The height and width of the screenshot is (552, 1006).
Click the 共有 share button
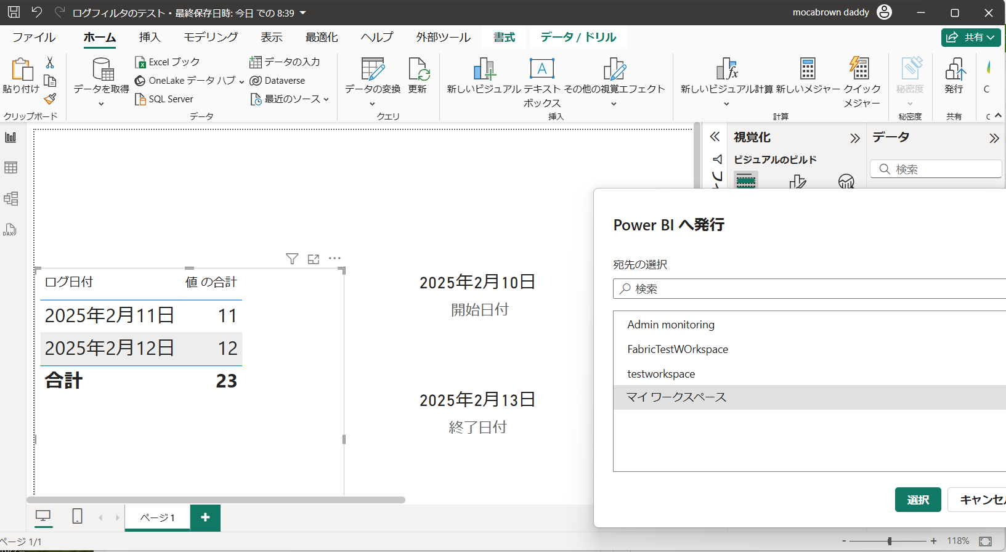click(x=971, y=37)
